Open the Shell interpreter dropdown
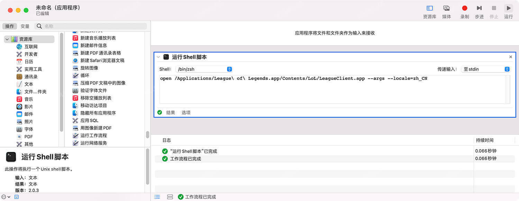The height and width of the screenshot is (201, 519). [204, 69]
